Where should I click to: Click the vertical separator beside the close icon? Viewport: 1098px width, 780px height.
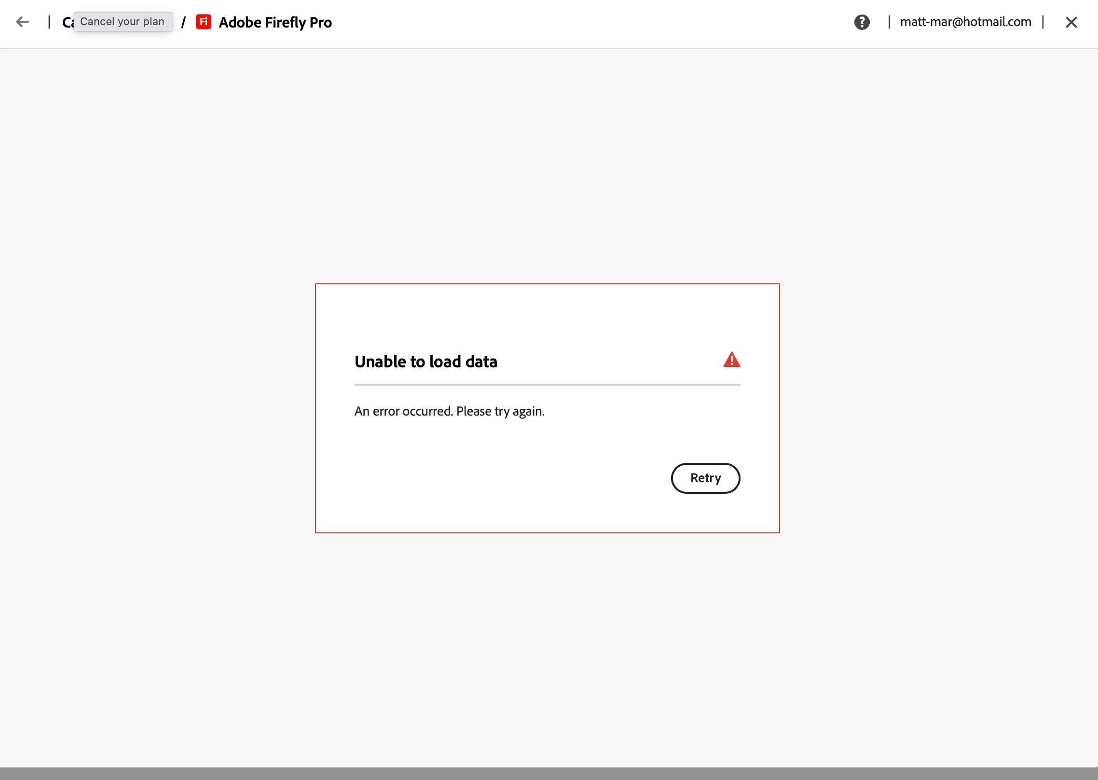click(1043, 22)
